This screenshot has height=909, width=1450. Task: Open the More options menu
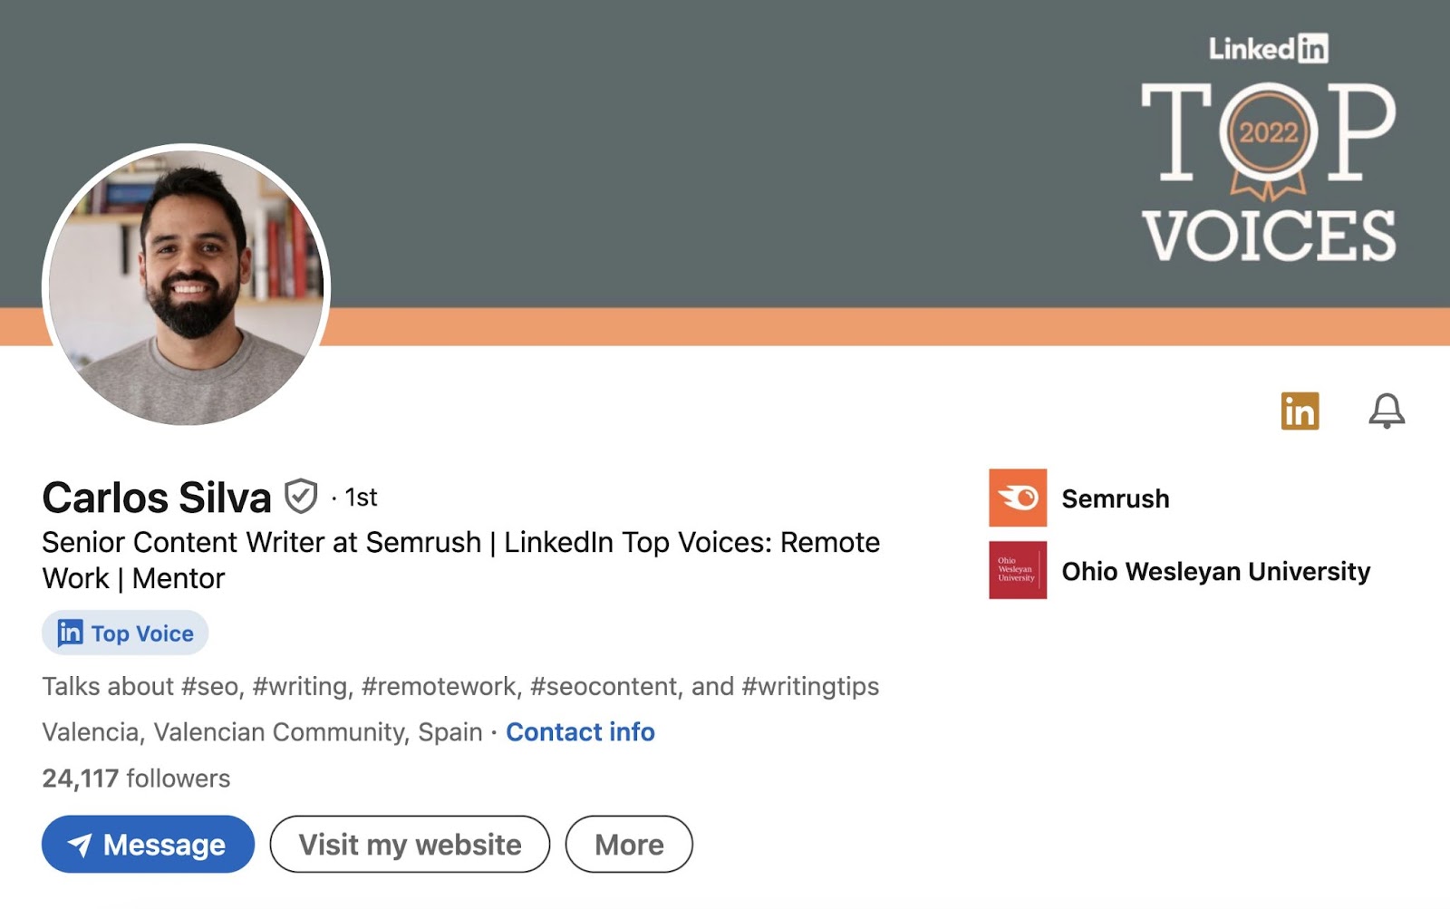(629, 844)
